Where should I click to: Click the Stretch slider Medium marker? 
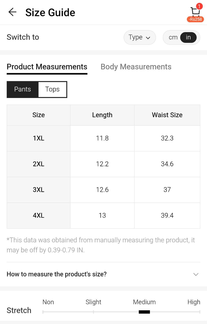[144, 312]
